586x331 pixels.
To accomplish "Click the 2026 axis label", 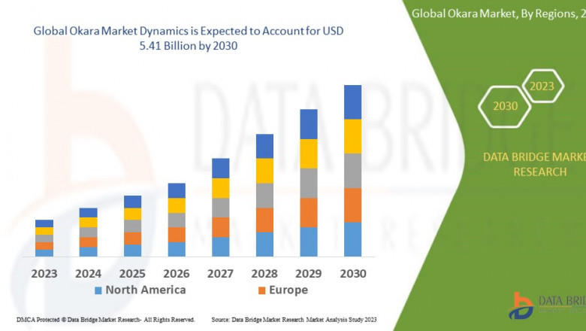I will pyautogui.click(x=177, y=274).
